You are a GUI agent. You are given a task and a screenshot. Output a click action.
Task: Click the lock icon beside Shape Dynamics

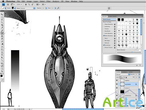(115, 24)
